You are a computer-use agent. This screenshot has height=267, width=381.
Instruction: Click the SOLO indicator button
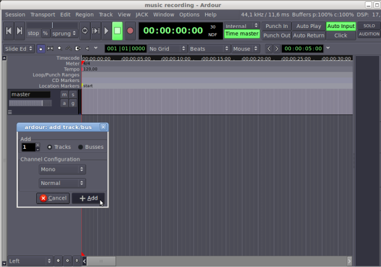(369, 26)
